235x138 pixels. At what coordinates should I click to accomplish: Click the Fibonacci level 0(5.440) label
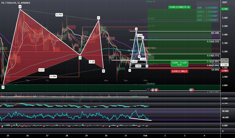[x=215, y=33]
